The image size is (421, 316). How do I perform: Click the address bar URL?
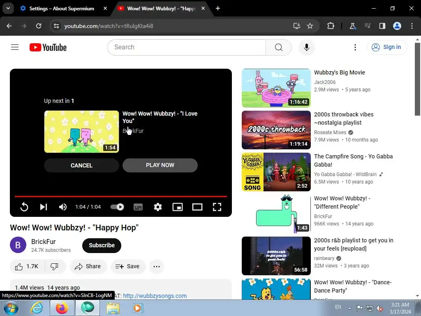(x=109, y=26)
